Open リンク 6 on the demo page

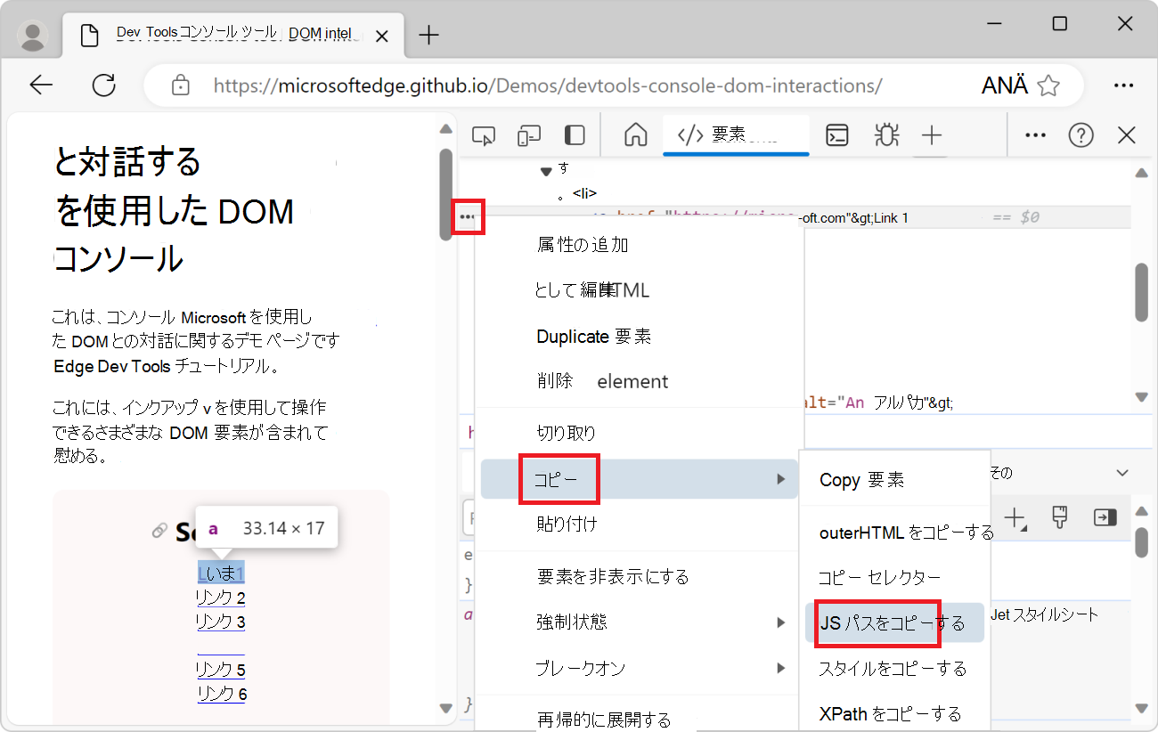click(x=220, y=693)
